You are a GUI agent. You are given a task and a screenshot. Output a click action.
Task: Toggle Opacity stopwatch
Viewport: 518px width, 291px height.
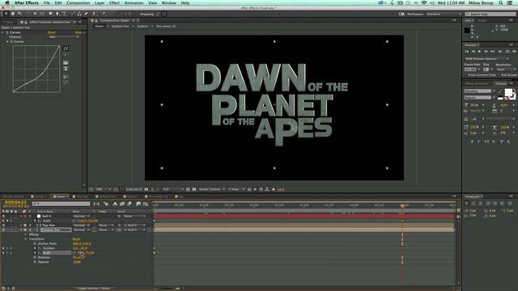[35, 262]
